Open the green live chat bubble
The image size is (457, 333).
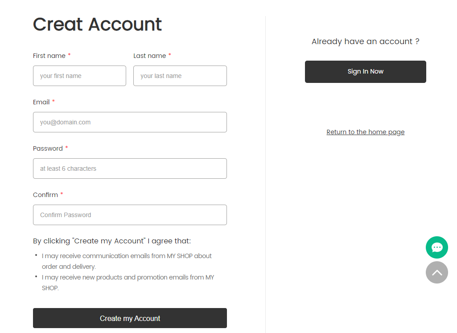pyautogui.click(x=436, y=247)
